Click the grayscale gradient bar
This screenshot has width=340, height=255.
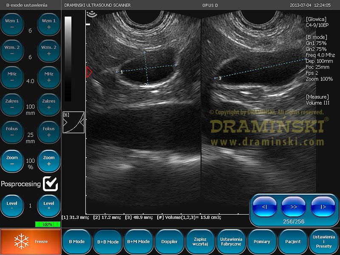click(68, 59)
